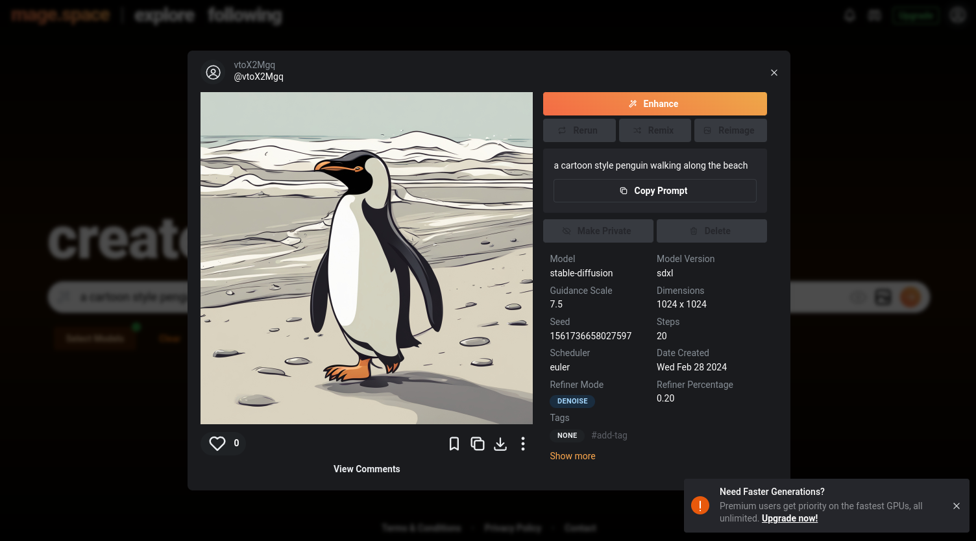Copy the prompt text

[655, 191]
